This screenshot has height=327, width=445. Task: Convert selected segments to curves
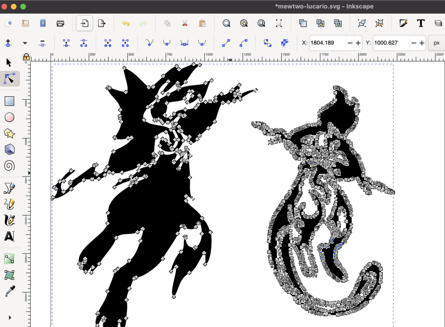[x=243, y=43]
